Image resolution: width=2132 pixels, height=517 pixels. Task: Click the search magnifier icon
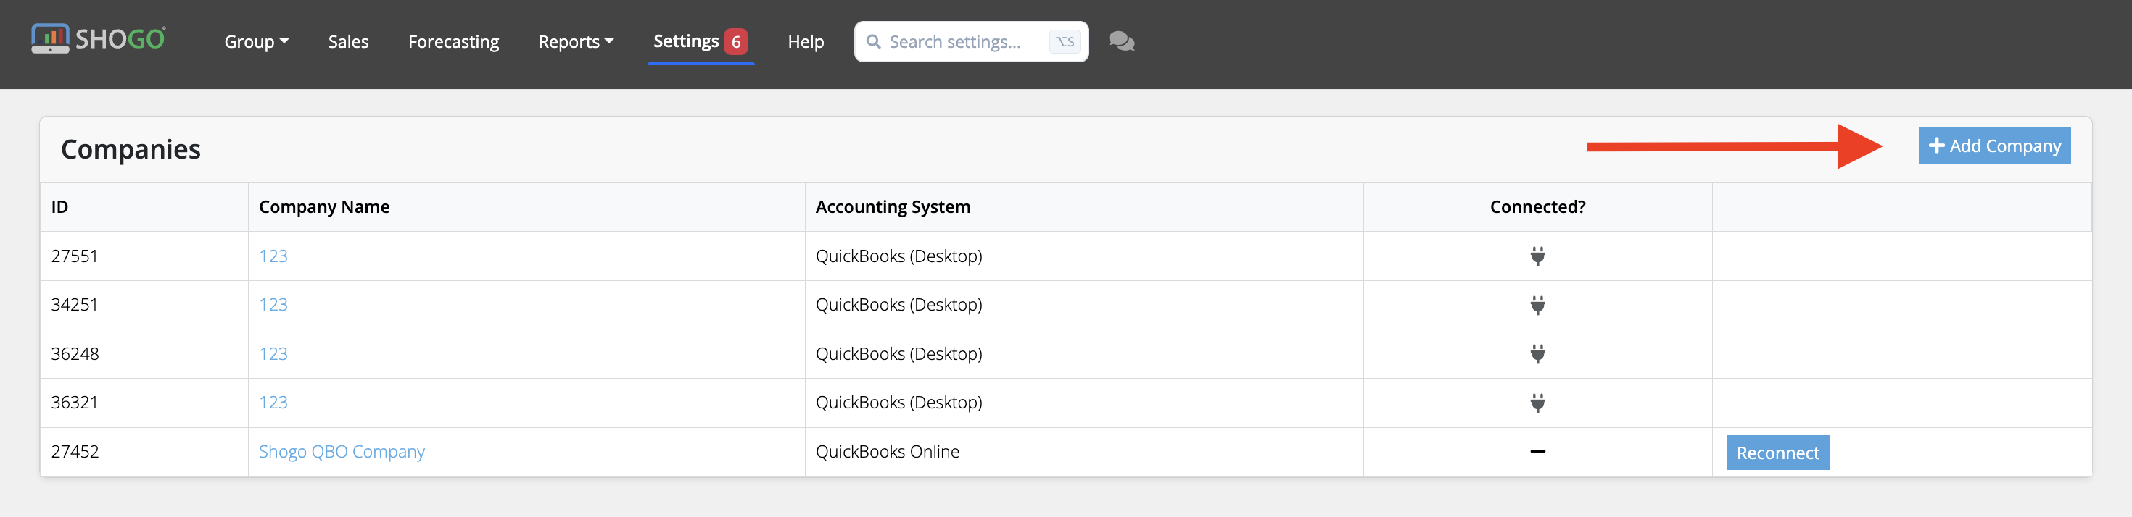[873, 41]
